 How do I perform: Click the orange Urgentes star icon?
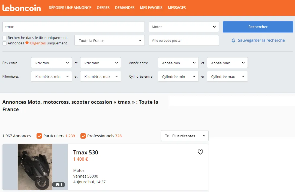coord(27,43)
